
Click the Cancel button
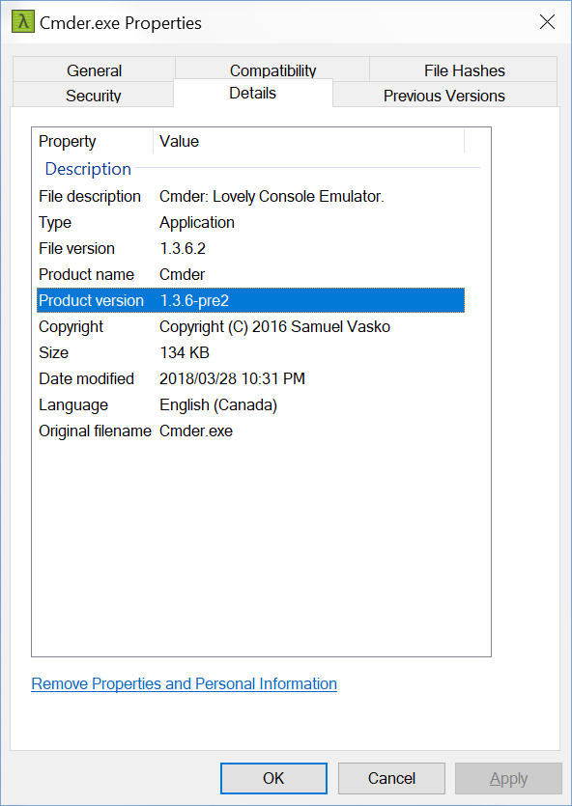click(x=391, y=778)
